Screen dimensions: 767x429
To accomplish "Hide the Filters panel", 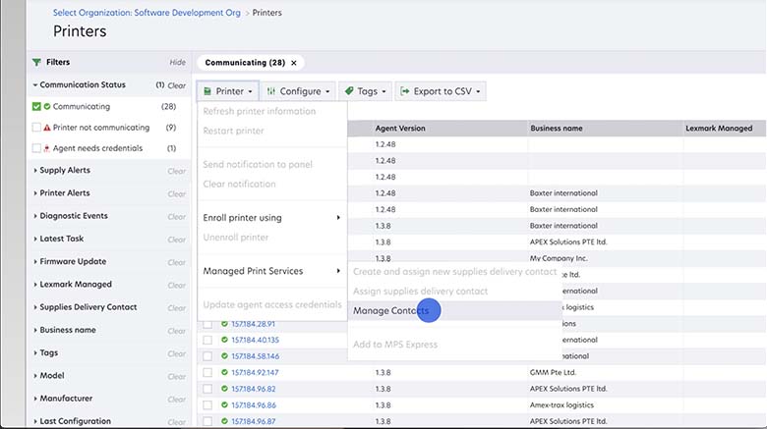I will [x=177, y=62].
